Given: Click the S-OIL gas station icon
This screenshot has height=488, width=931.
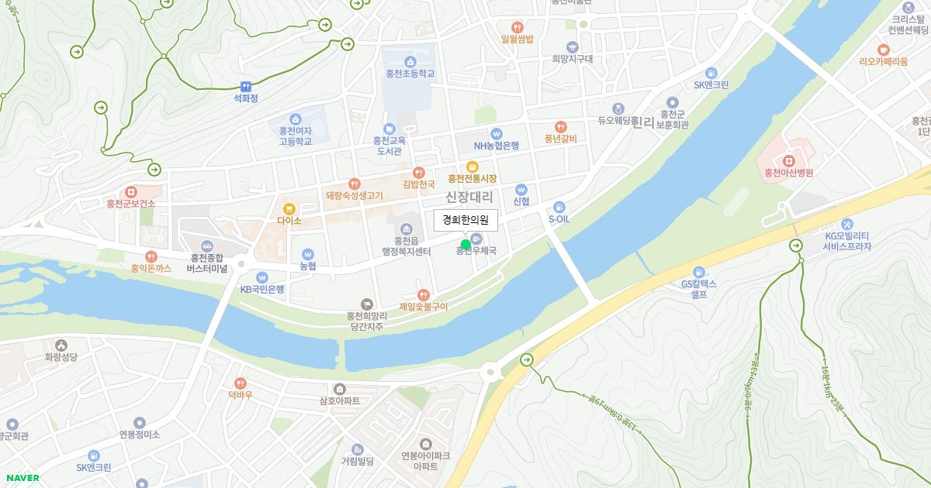Looking at the screenshot, I should [x=559, y=207].
